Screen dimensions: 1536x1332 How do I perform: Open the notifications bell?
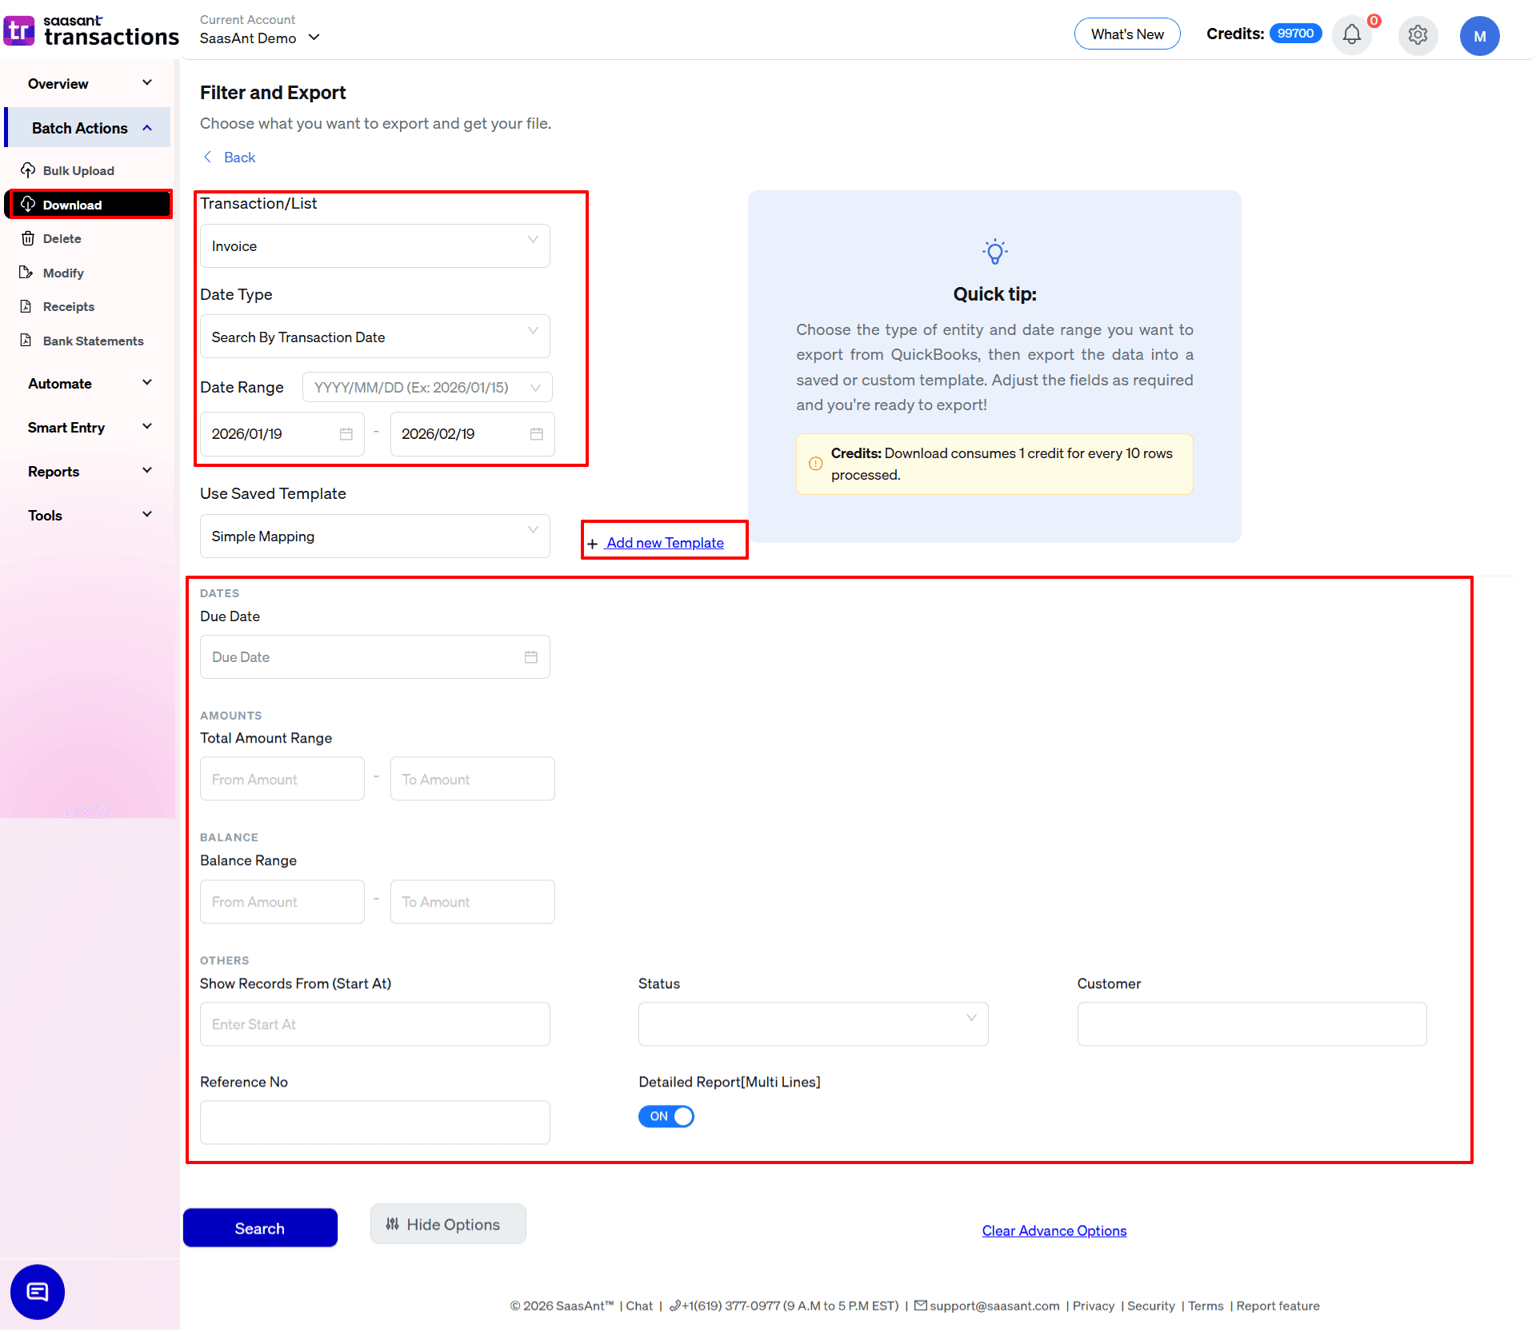click(x=1351, y=34)
